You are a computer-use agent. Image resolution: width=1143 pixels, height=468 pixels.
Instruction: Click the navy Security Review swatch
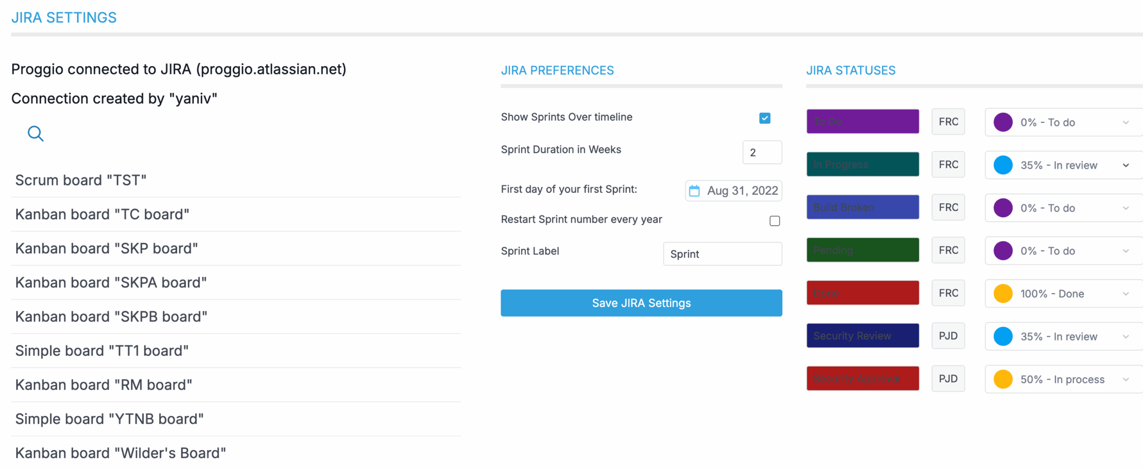pyautogui.click(x=863, y=335)
